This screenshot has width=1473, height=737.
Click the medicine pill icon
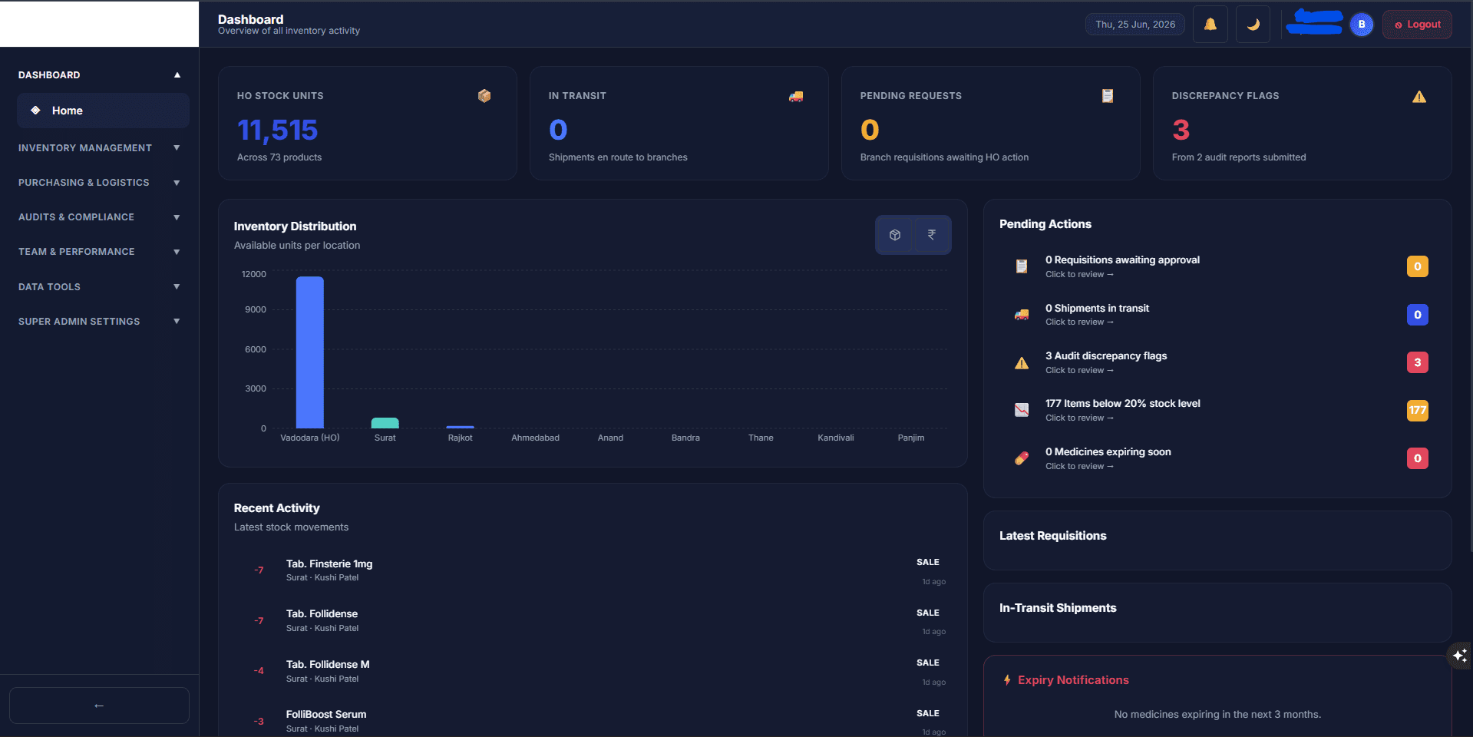(x=1022, y=458)
